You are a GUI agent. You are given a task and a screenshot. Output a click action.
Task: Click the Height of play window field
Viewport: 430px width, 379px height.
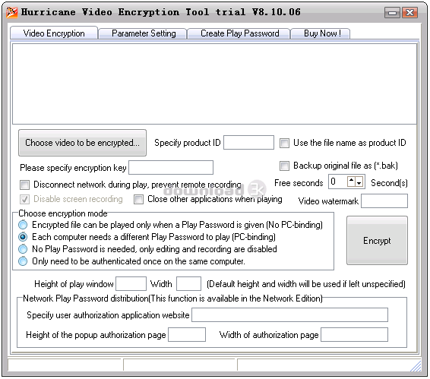click(131, 284)
